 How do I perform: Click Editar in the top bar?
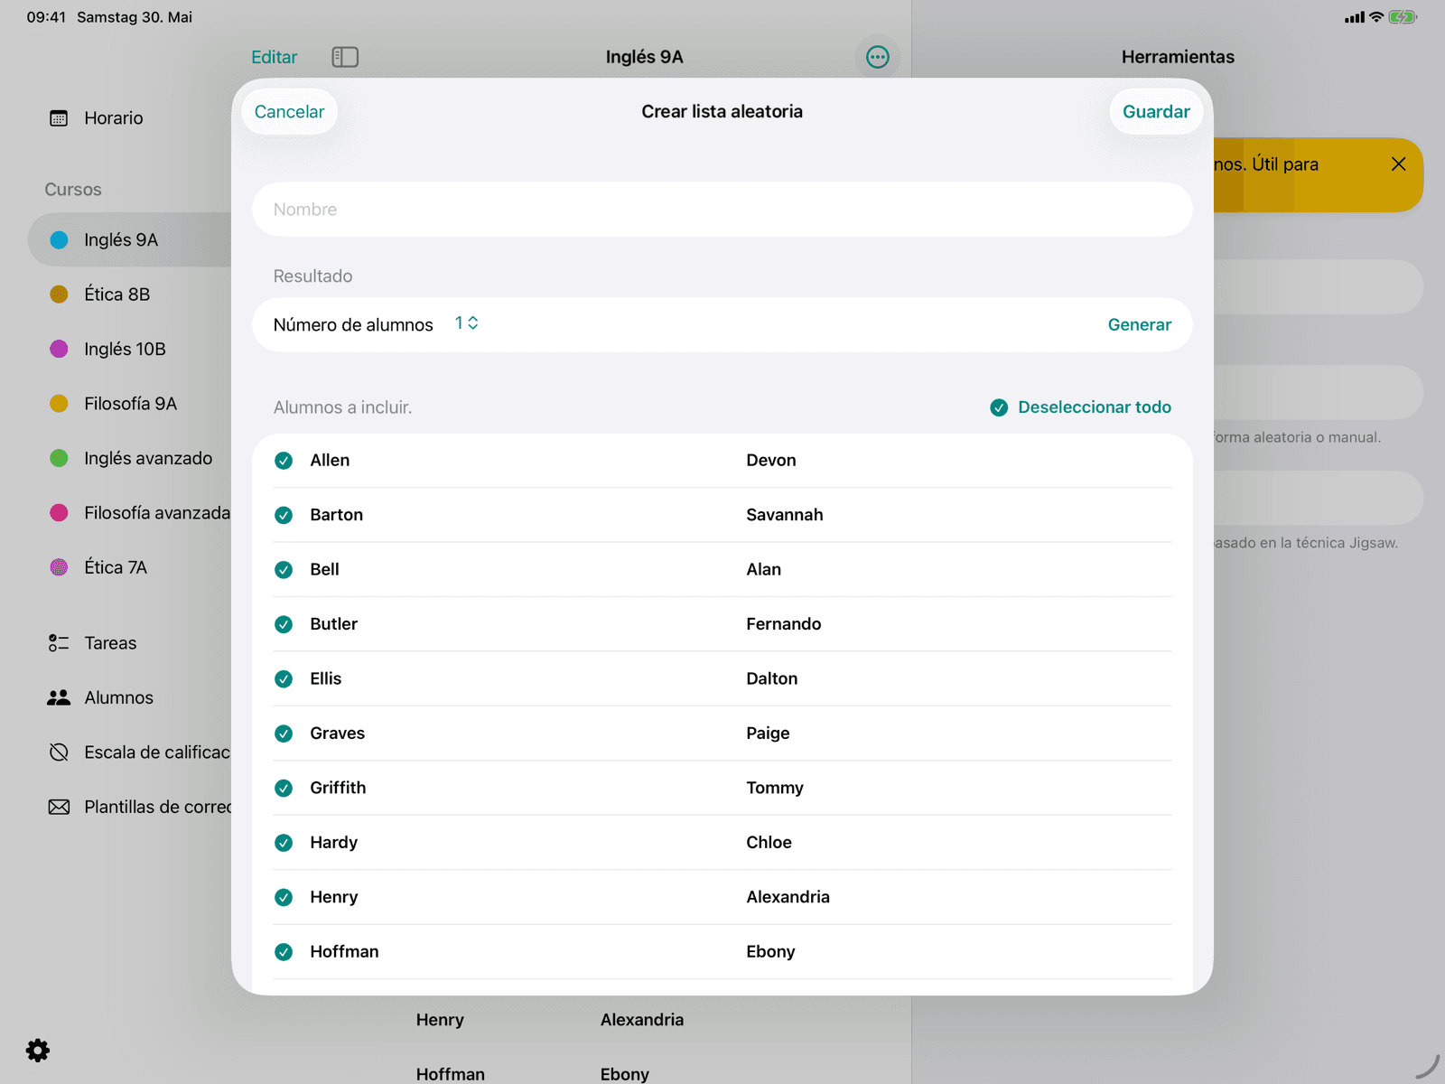(274, 57)
